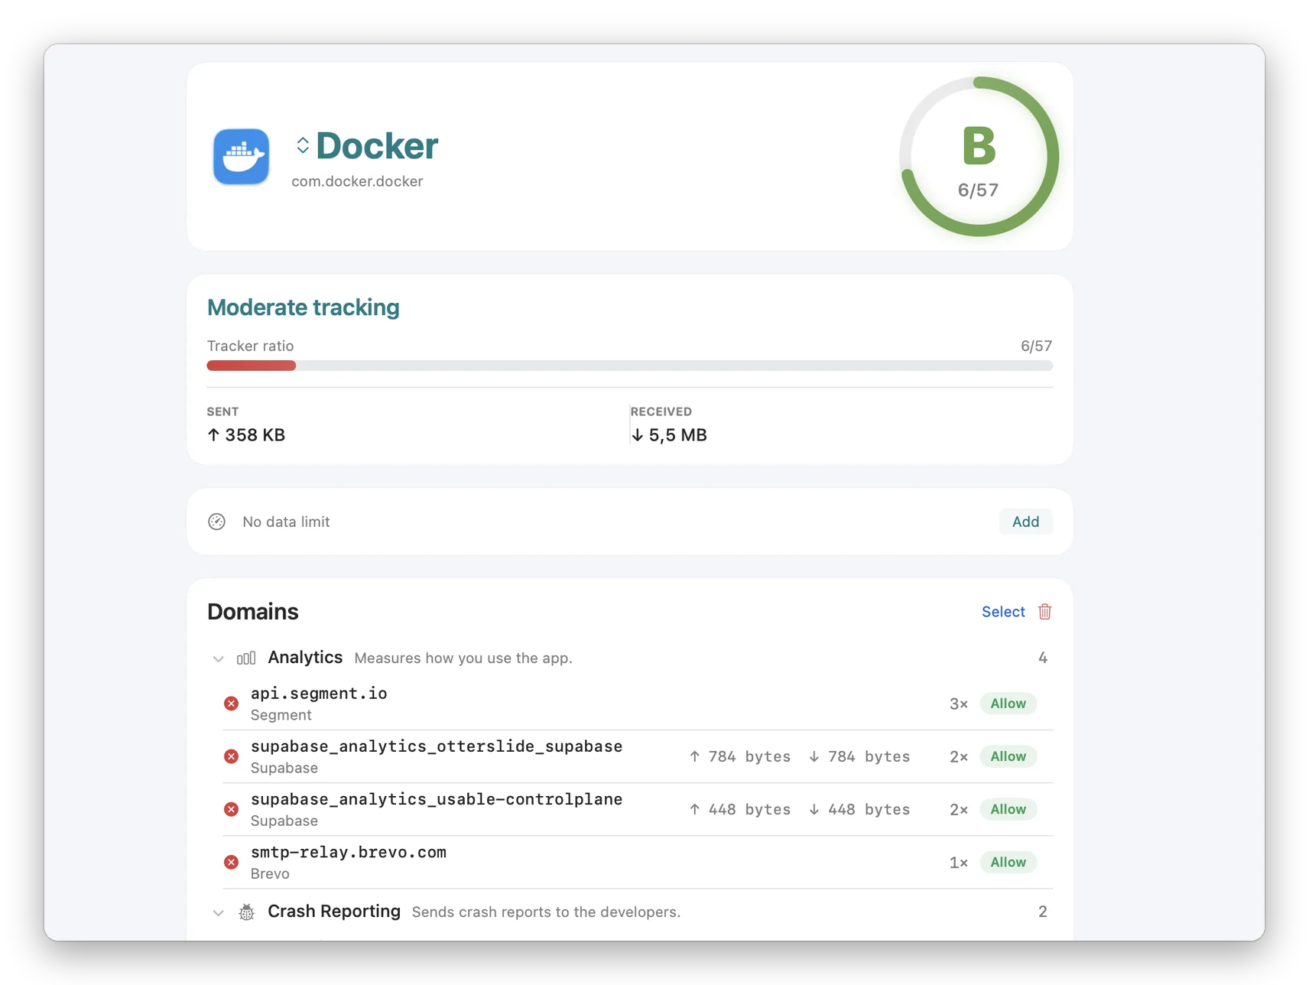Screen dimensions: 1309x985
Task: Toggle blocked status for supabase_analytics_usable-controlplane
Action: [x=231, y=809]
